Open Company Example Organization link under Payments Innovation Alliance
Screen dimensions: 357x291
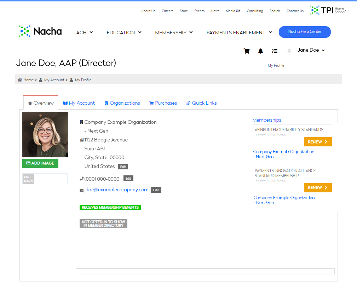coord(284,200)
